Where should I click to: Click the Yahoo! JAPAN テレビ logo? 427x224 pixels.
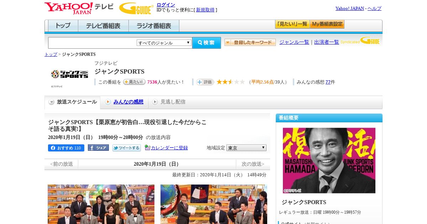[79, 8]
